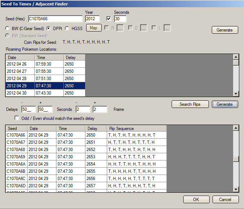This screenshot has height=209, width=244.
Task: Click upper table scrollbar down arrow
Action: [x=236, y=94]
